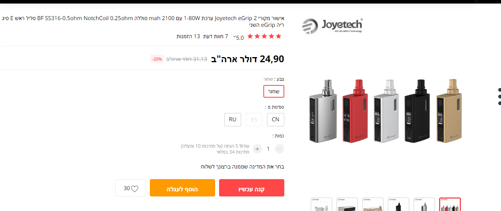501x211 pixels.
Task: Select the greyed-out ES shipping option
Action: point(254,120)
